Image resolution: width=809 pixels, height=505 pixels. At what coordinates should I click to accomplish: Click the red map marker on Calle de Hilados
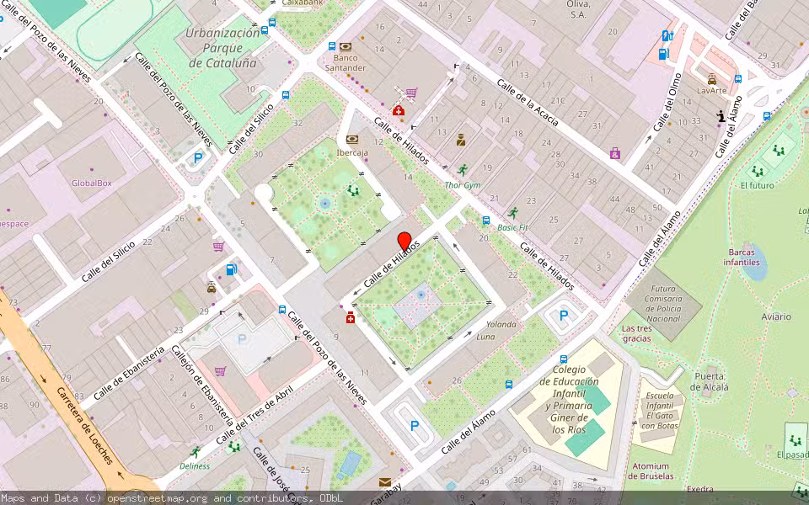coord(405,240)
